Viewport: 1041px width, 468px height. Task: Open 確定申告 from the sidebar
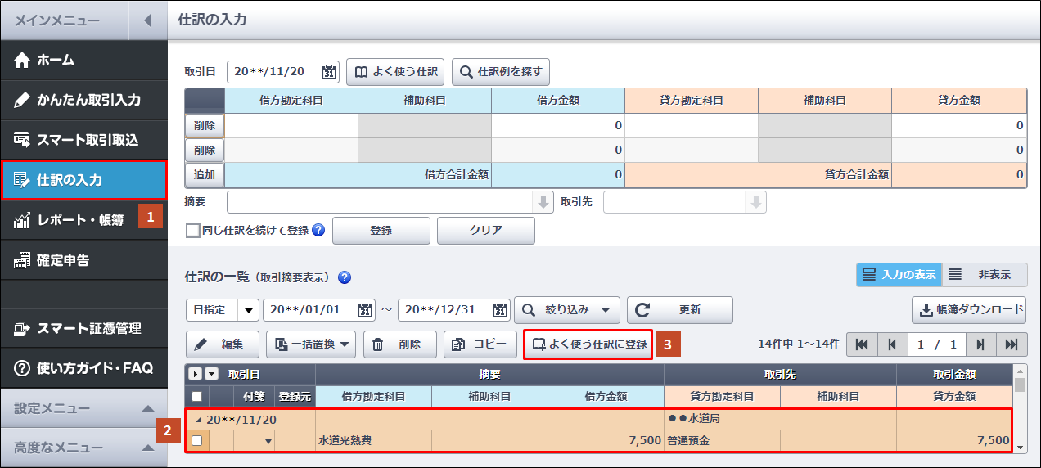coord(83,260)
